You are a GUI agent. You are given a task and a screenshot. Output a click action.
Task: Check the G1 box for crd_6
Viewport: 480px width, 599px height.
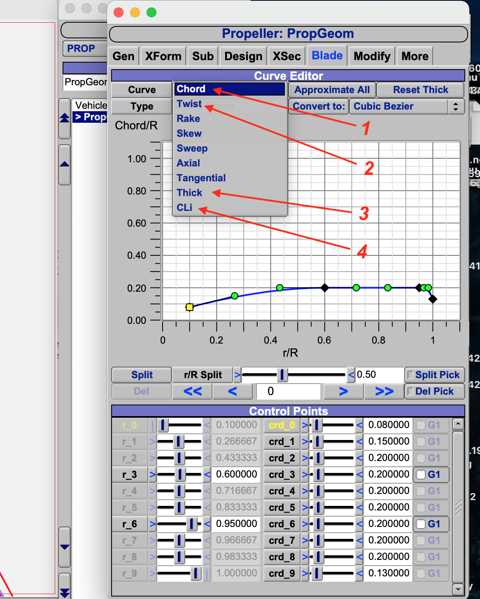pyautogui.click(x=421, y=524)
